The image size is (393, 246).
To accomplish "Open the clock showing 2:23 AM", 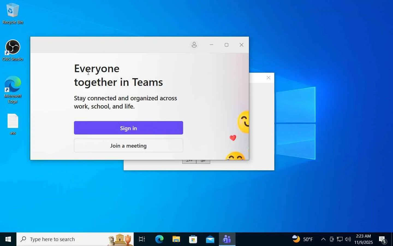I will point(364,239).
